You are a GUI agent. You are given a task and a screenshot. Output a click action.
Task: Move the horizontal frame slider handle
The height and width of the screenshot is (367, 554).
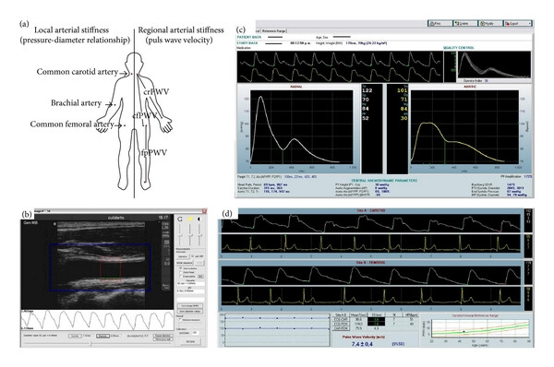[90, 343]
